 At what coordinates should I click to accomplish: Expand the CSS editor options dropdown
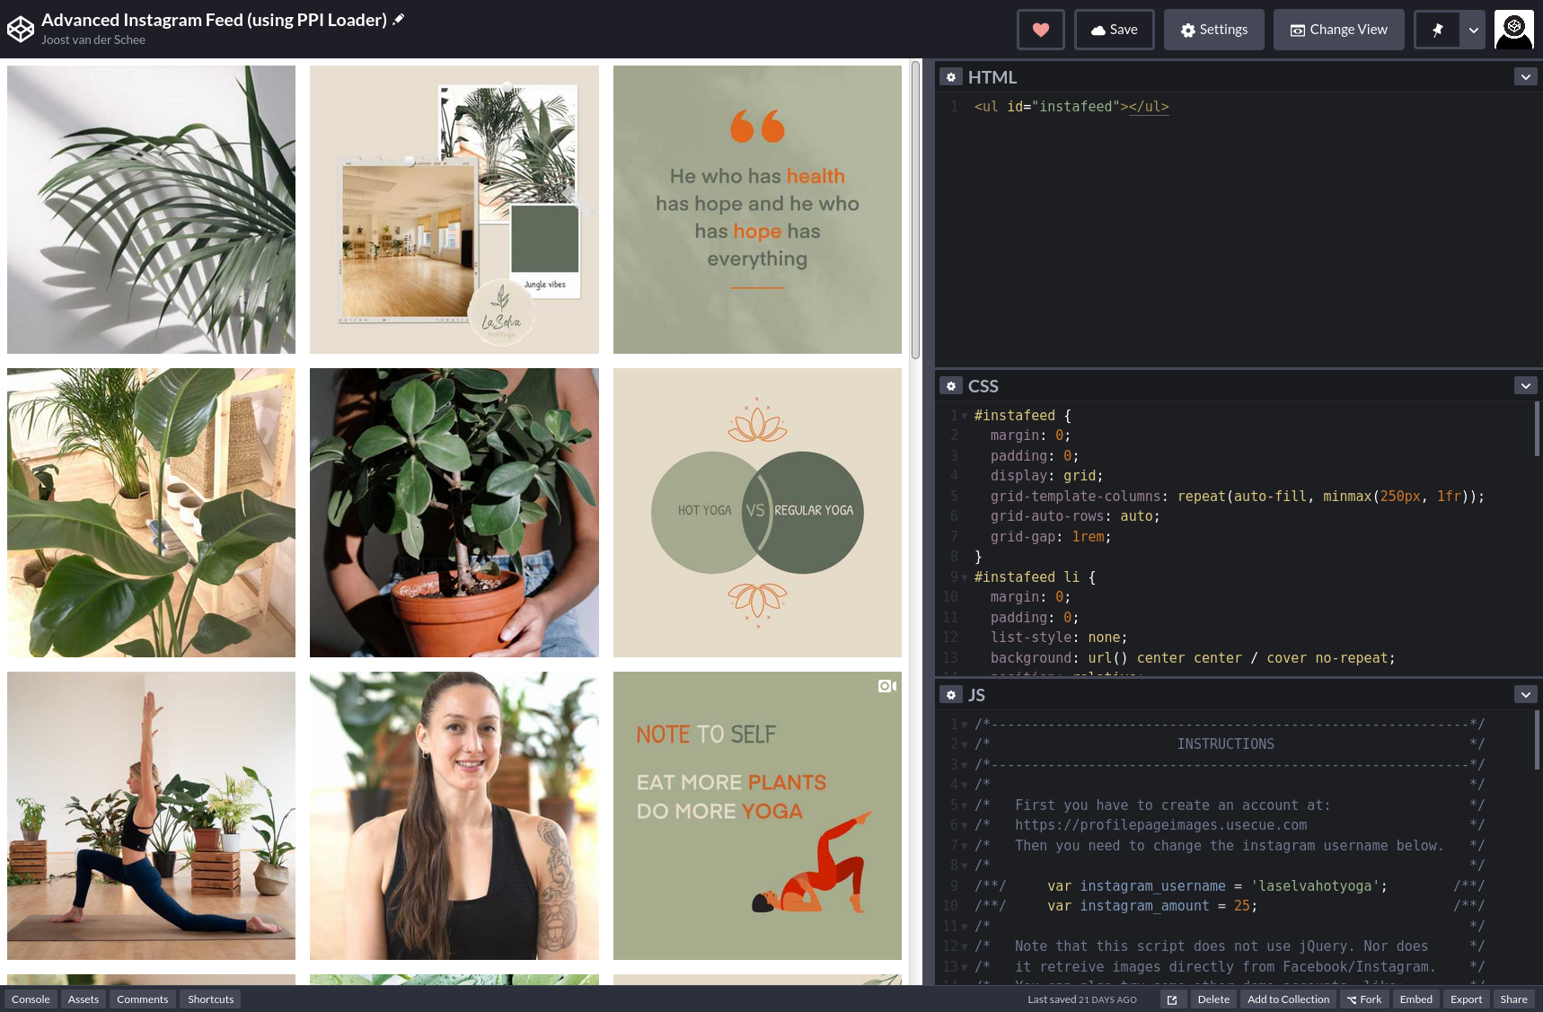[x=1525, y=386]
